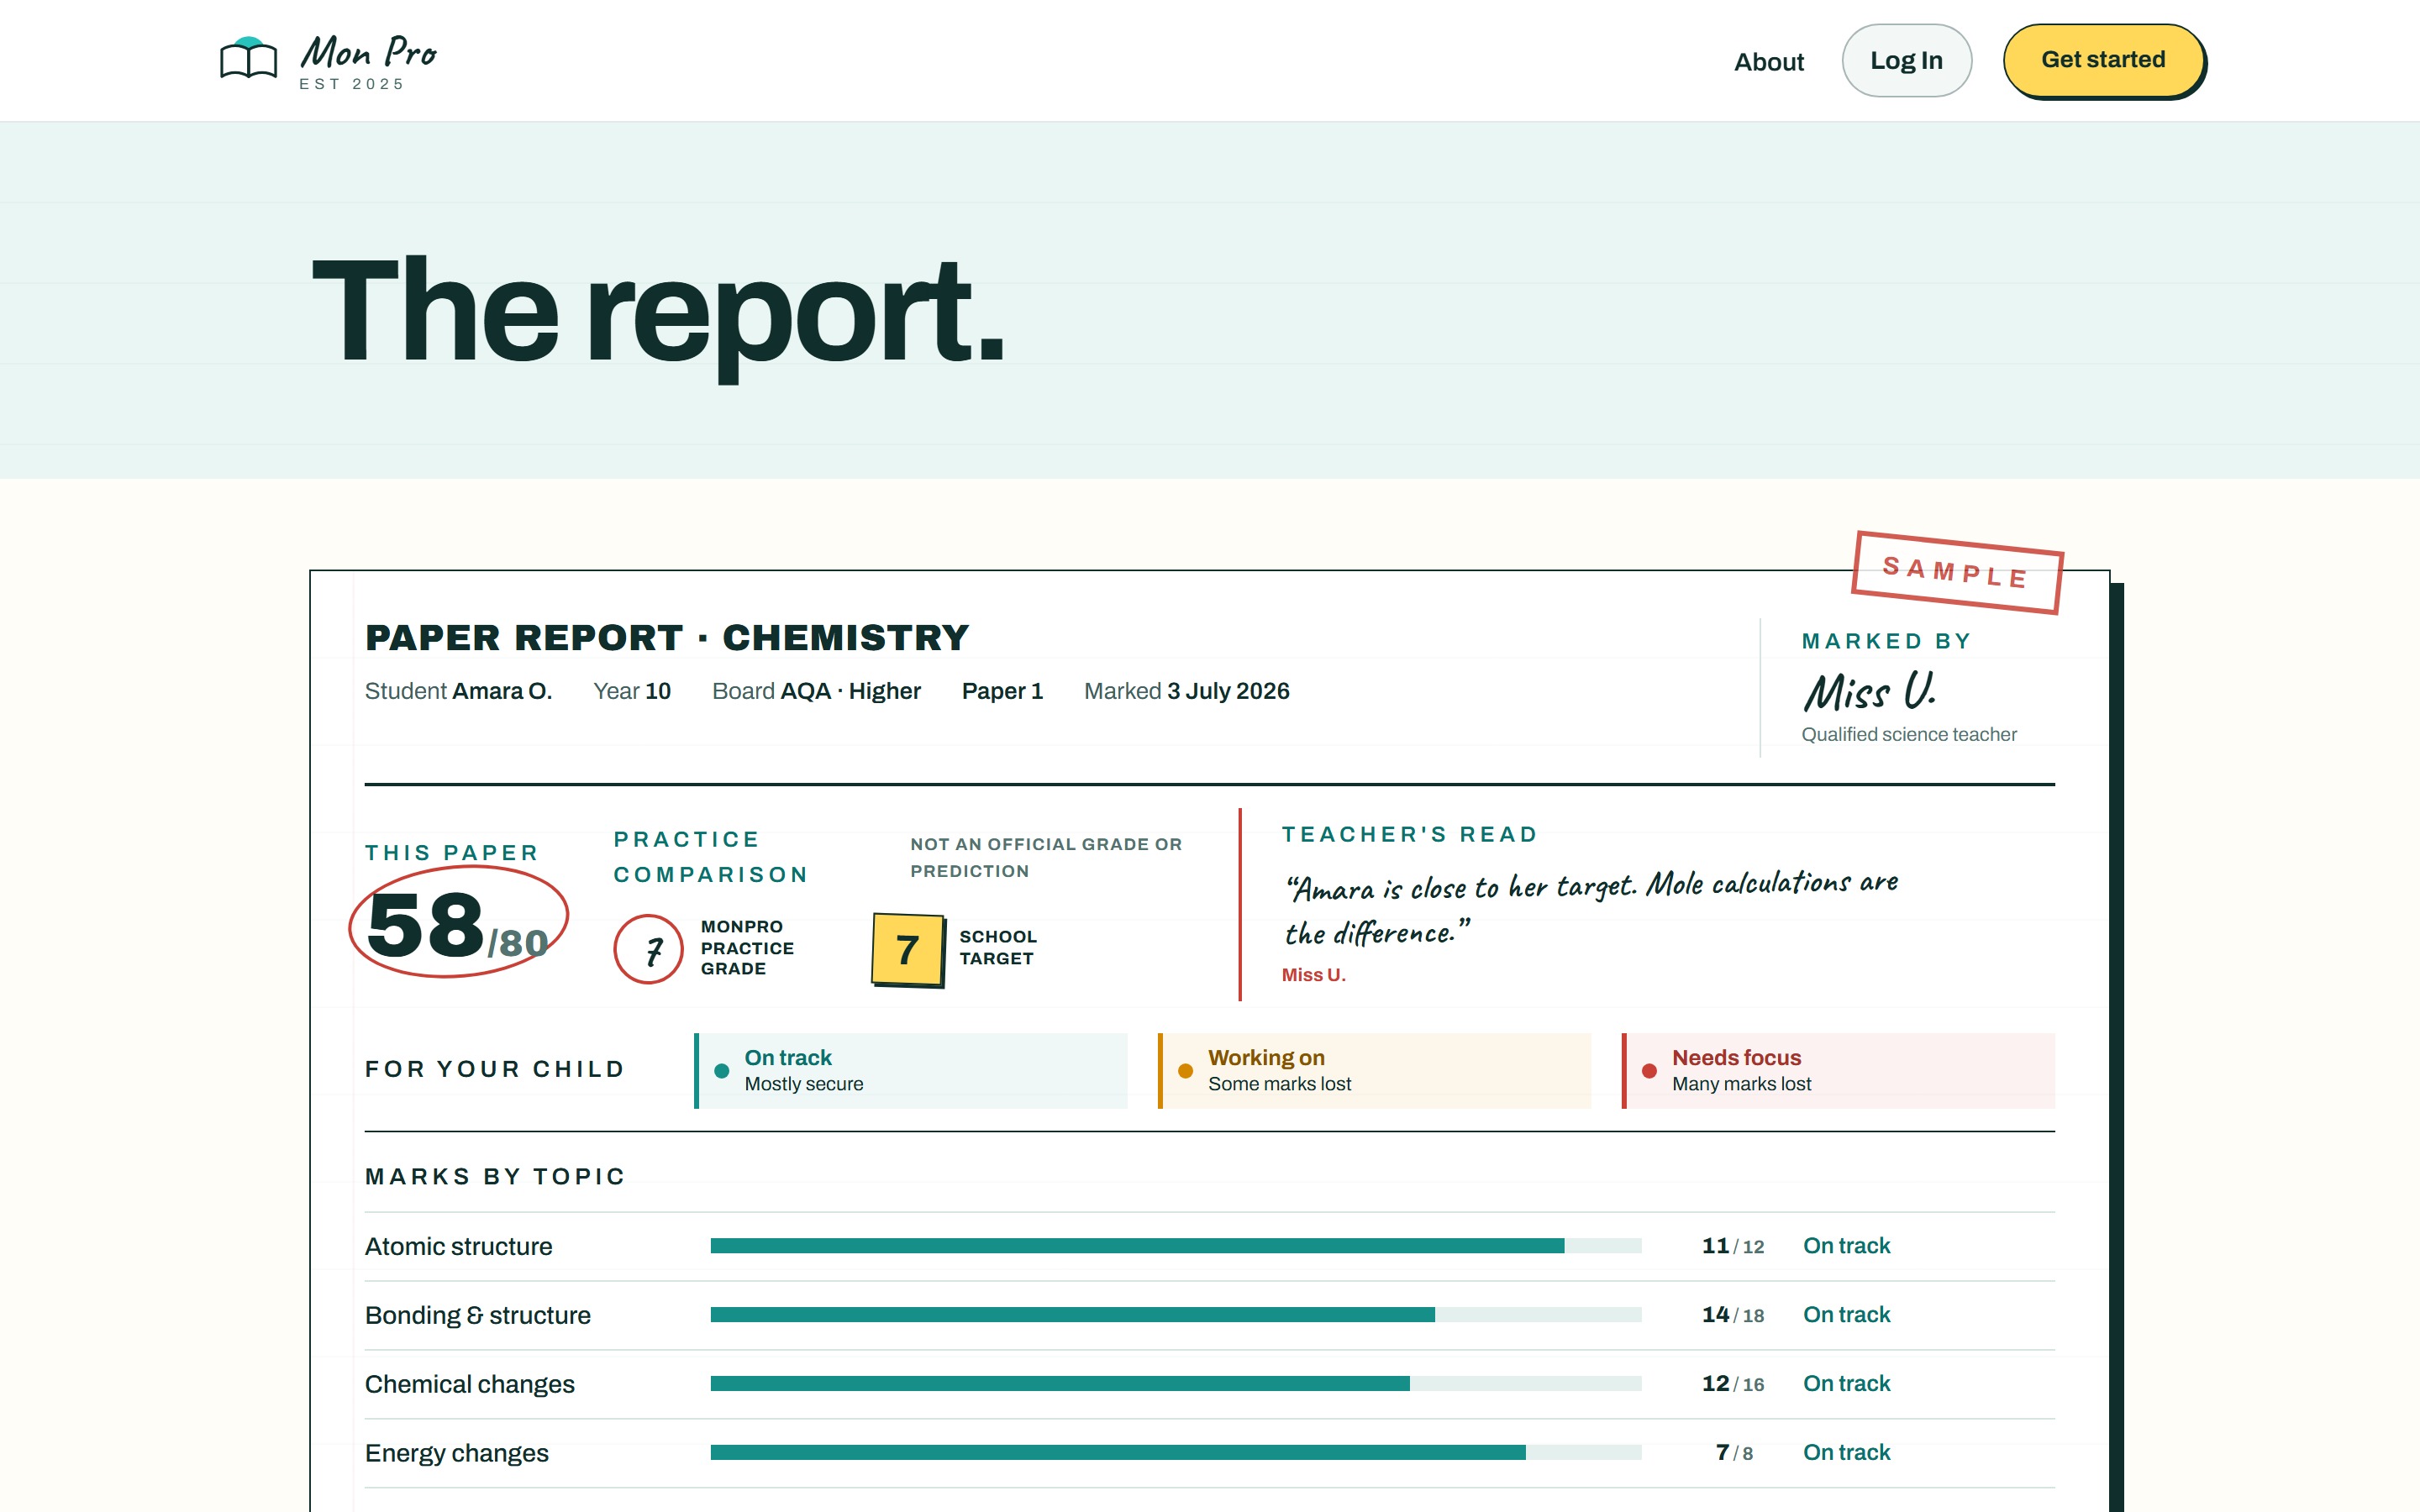Click the 11/12 marks value
Screen dimensions: 2420x1512
pyautogui.click(x=1733, y=1246)
